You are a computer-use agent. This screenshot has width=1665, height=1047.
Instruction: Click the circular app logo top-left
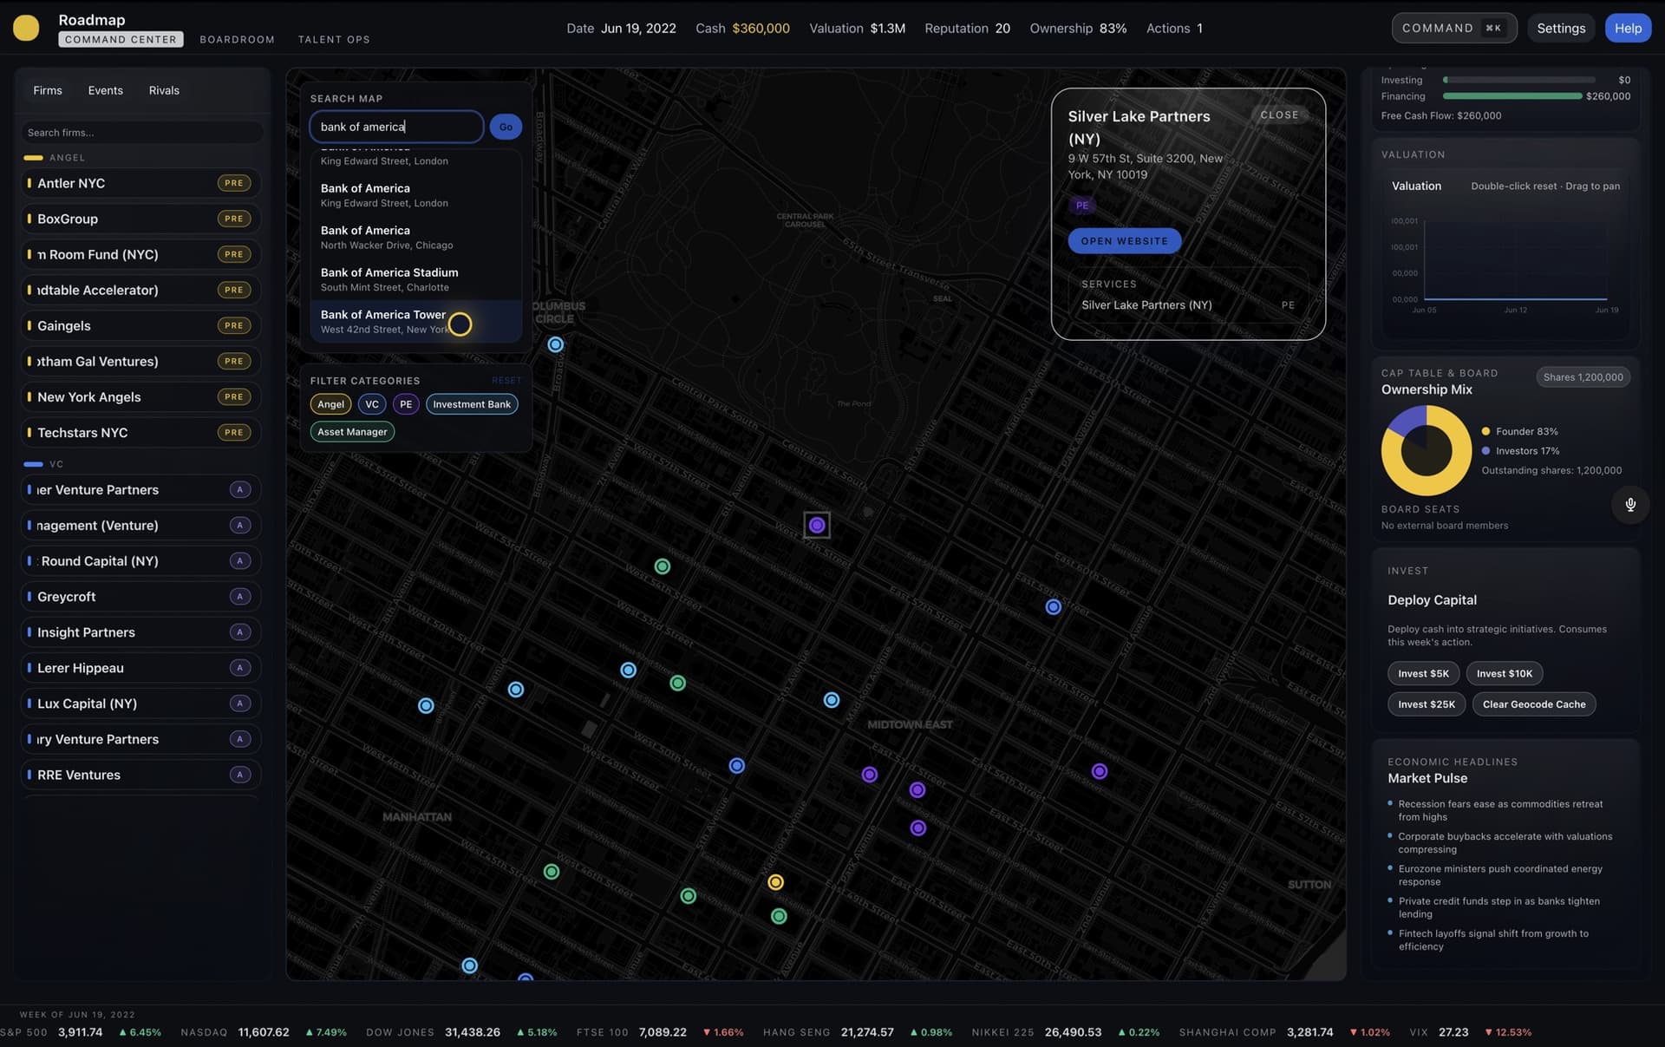tap(26, 27)
